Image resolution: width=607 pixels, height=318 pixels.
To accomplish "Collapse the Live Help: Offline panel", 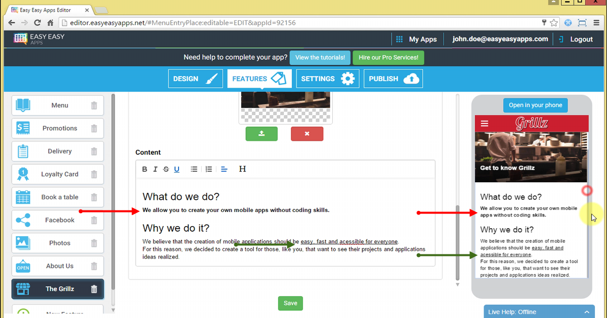I will [586, 311].
